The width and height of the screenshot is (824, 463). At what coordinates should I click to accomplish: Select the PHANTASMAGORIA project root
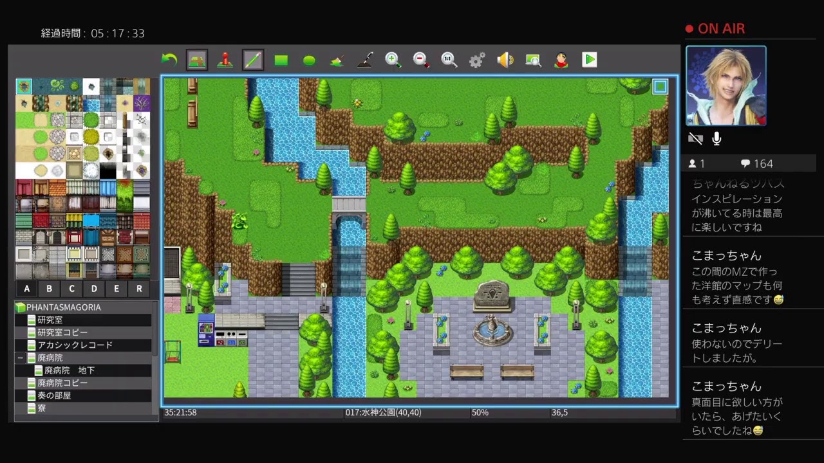click(x=63, y=307)
